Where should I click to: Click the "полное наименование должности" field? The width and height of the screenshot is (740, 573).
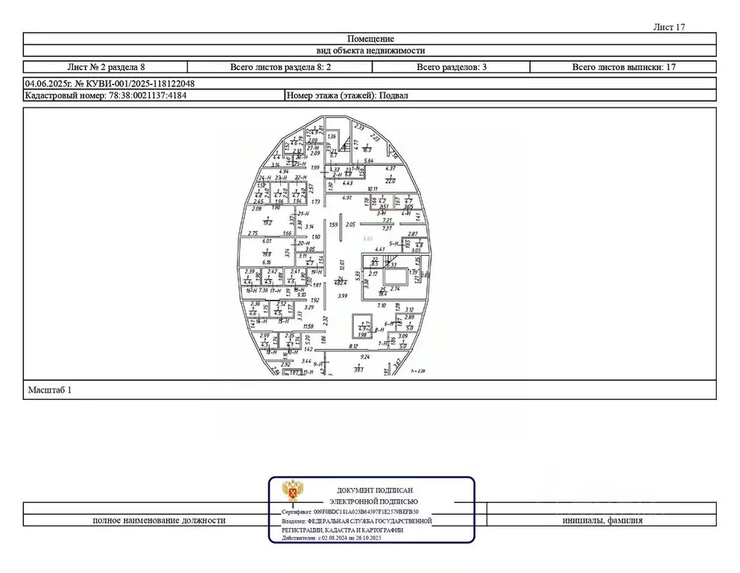point(159,520)
